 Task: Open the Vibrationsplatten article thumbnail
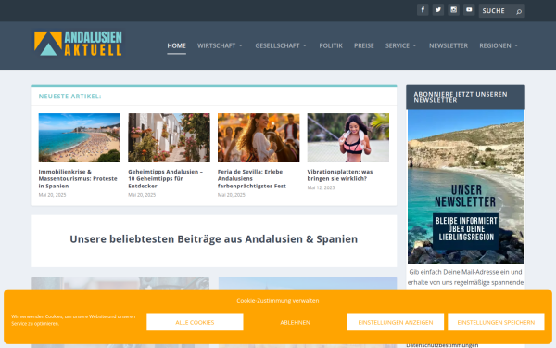[348, 137]
